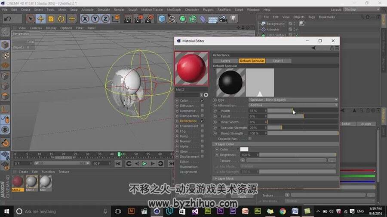Add a Light object icon

233,19
